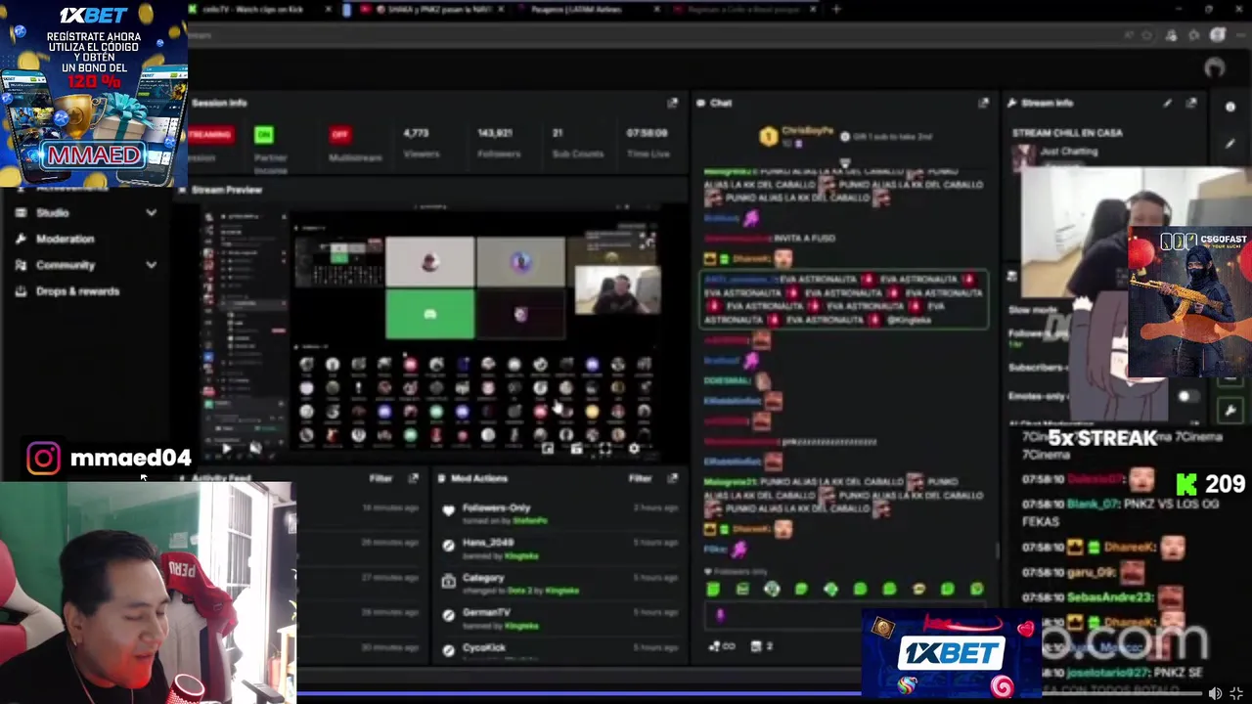The width and height of the screenshot is (1252, 704).
Task: Mute the Stream Preview volume
Action: click(x=255, y=449)
